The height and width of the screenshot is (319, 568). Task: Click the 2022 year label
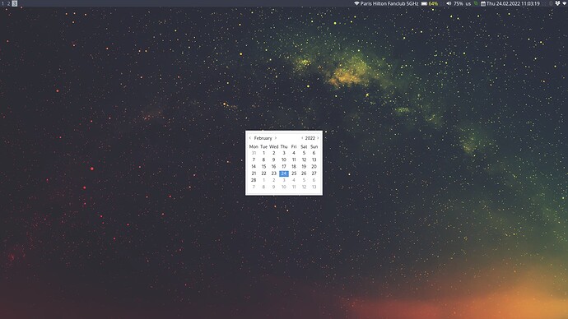pyautogui.click(x=310, y=138)
